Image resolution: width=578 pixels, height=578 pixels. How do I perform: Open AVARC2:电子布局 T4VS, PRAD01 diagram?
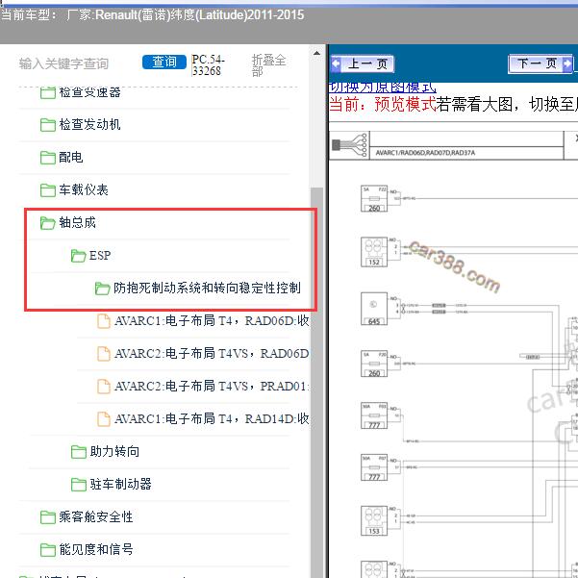[212, 387]
